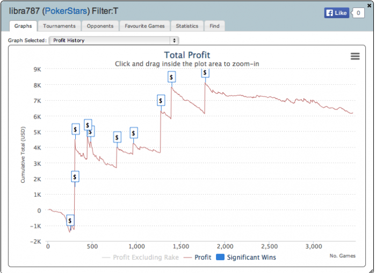Click the dollar marker at the 7K level
This screenshot has width=376, height=273.
pos(161,101)
